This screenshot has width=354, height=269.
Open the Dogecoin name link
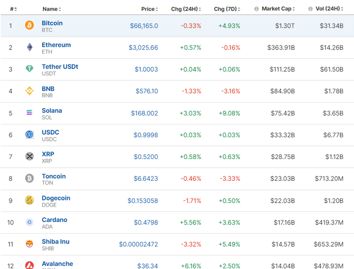point(56,198)
